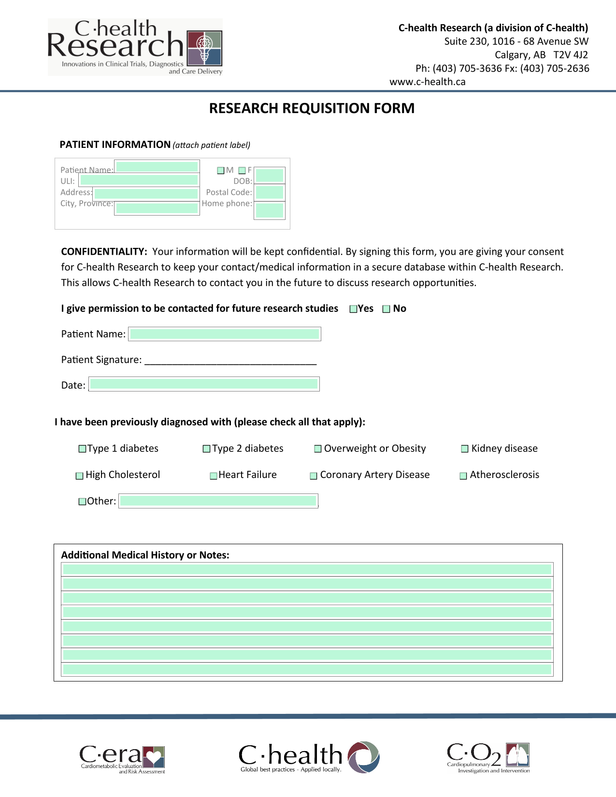Check the Other diagnosis checkbox
Screen dimensions: 616x797
click(82, 502)
